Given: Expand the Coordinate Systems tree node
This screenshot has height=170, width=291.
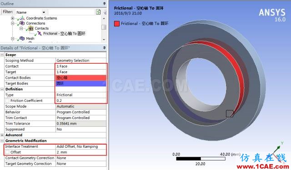Looking at the screenshot, I should click(12, 18).
